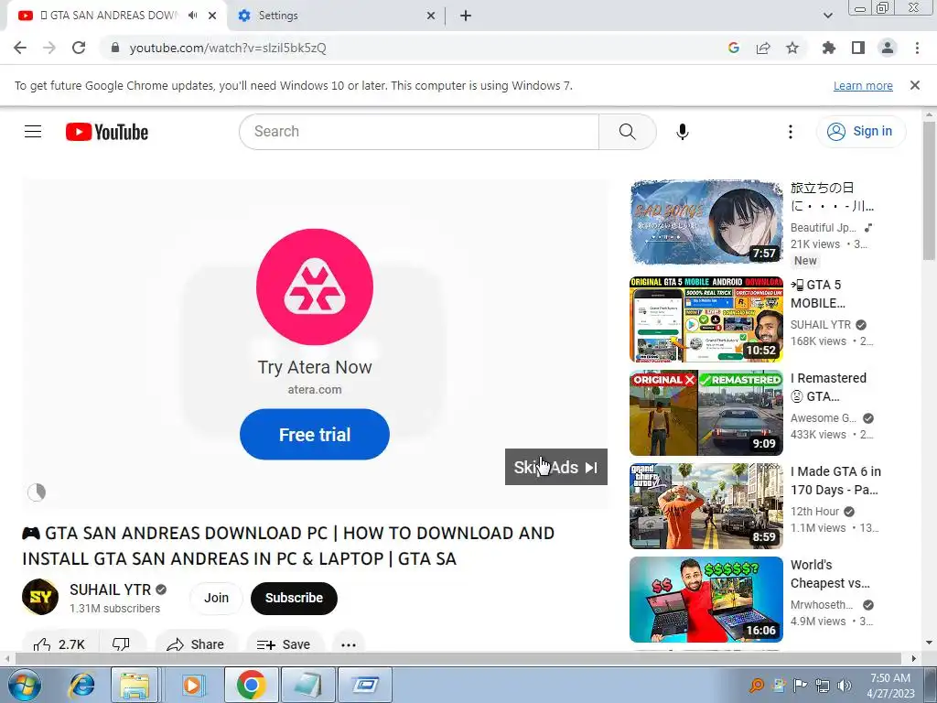Open Chrome three-dot menu
Screen dimensions: 937x703
(x=917, y=48)
